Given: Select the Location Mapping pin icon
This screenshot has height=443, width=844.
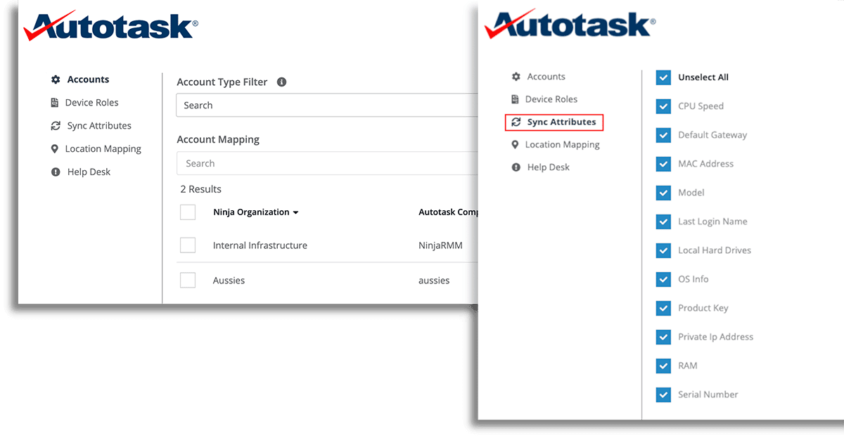Looking at the screenshot, I should coord(55,148).
